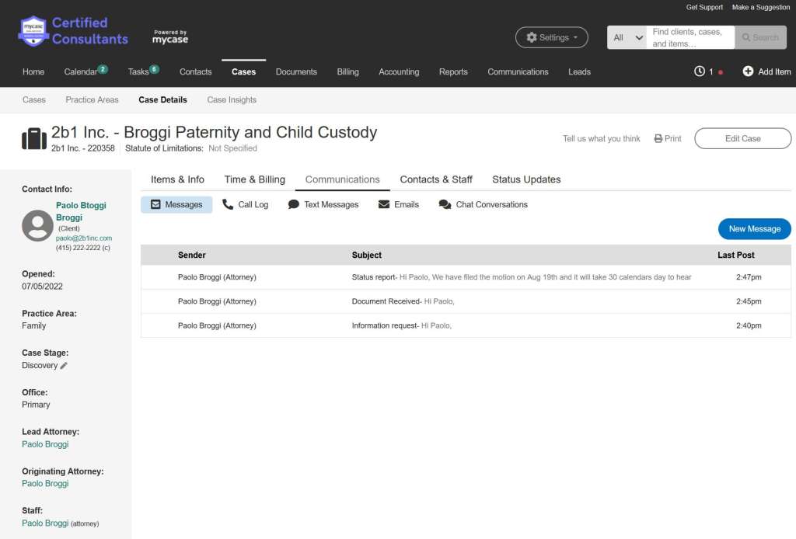Open Documents in the main navigation
Screen dimensions: 796x539
296,72
